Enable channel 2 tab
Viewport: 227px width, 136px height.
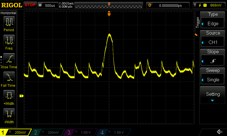coord(48,132)
